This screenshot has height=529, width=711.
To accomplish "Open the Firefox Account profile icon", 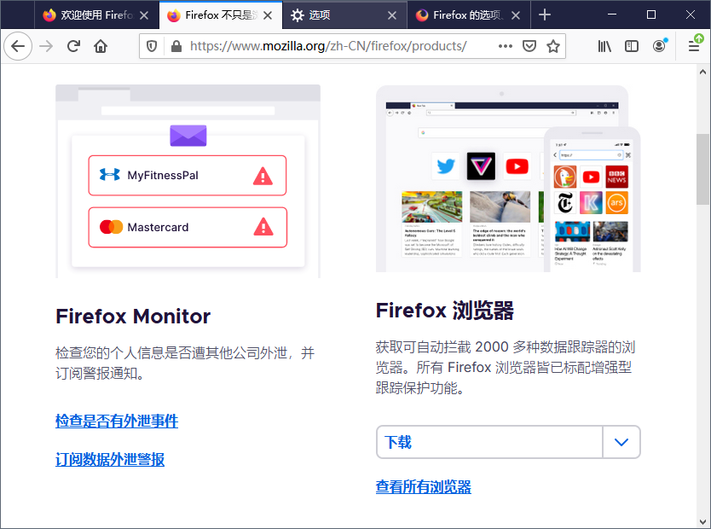I will (x=659, y=46).
